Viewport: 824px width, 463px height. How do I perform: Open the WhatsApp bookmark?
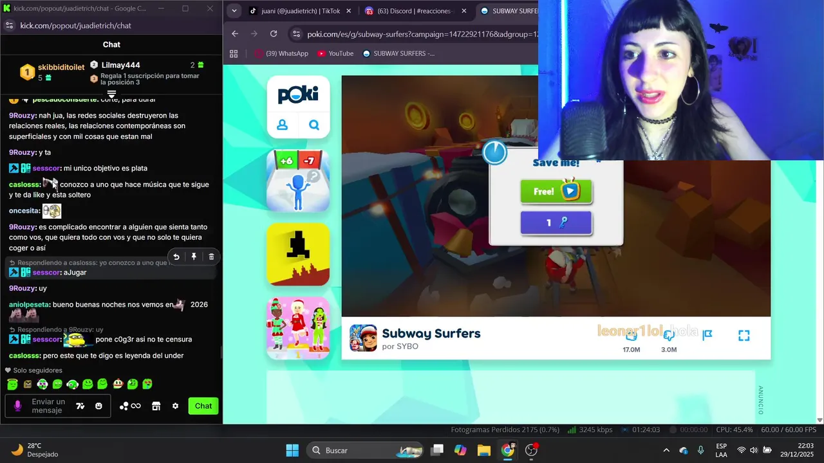click(x=281, y=53)
